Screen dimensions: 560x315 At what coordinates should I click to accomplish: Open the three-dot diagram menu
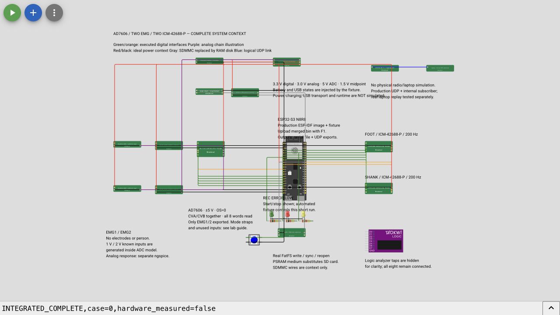[54, 13]
